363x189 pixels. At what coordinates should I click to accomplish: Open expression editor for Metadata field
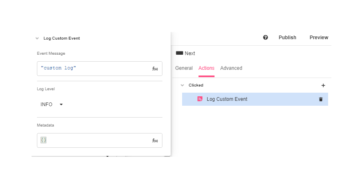155,140
